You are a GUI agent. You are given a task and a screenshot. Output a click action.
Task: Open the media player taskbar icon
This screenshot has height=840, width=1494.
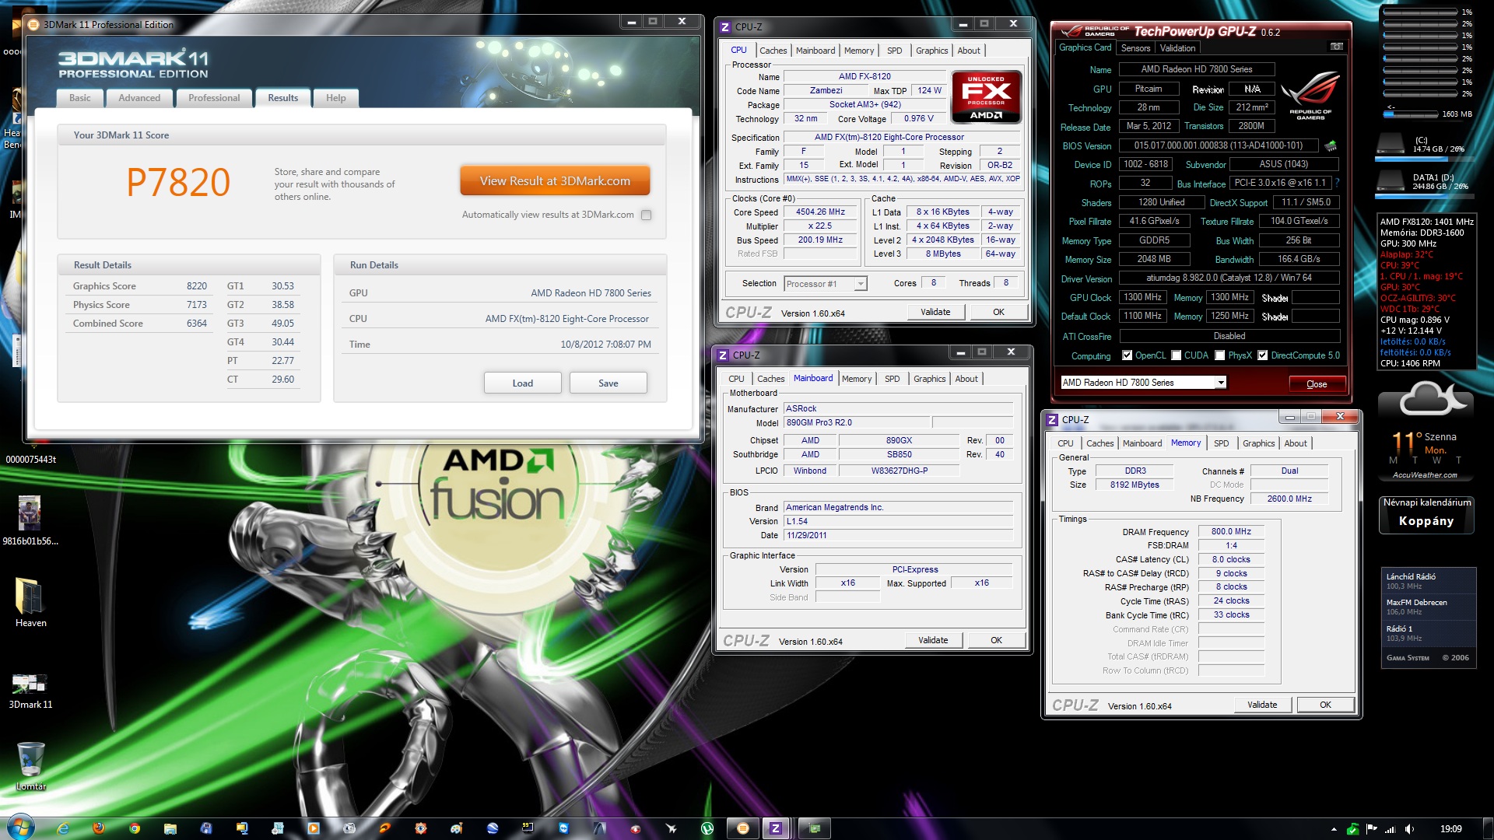[x=313, y=828]
